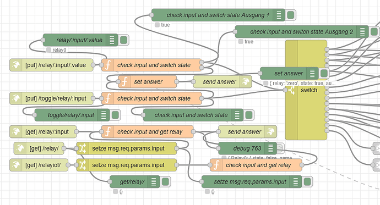Click the globe icon on 'send answer' node above debug 763
380x205 pixels.
click(270, 132)
